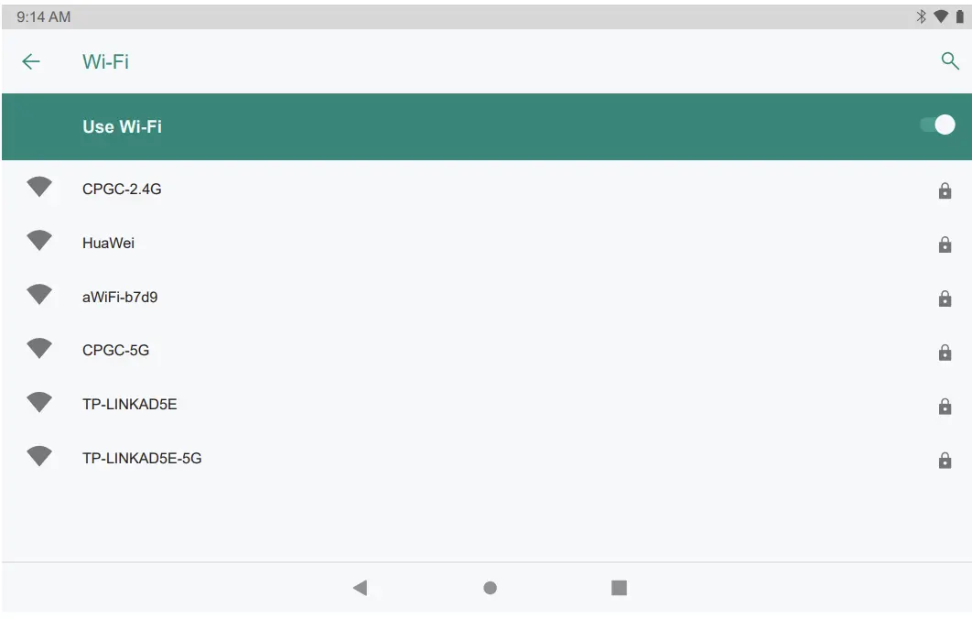This screenshot has height=619, width=972.
Task: Click the signal strength icon for TP-LINKAD5E
Action: [38, 403]
